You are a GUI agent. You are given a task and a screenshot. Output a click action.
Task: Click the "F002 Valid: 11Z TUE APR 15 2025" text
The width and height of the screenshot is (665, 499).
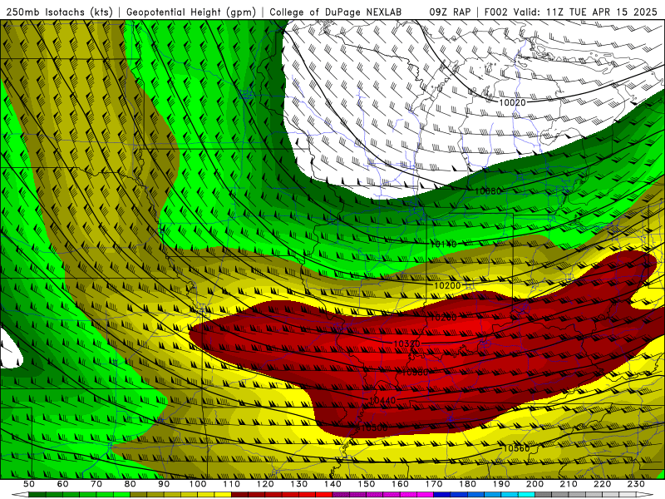tap(571, 12)
